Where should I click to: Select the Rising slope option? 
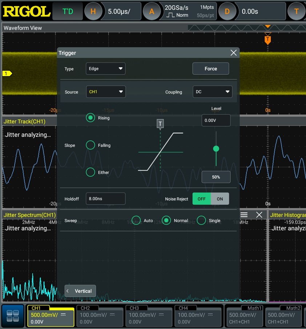click(90, 118)
